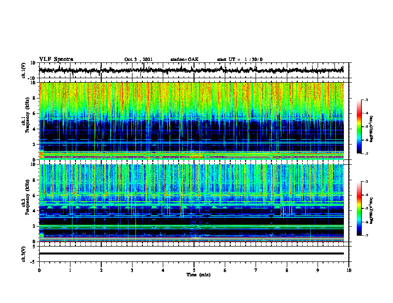This screenshot has width=393, height=303.
Task: Click the "Time (min)" axis title
Action: tap(198, 275)
